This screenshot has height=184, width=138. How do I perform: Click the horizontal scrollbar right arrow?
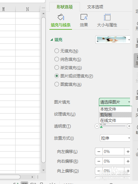point(32,177)
